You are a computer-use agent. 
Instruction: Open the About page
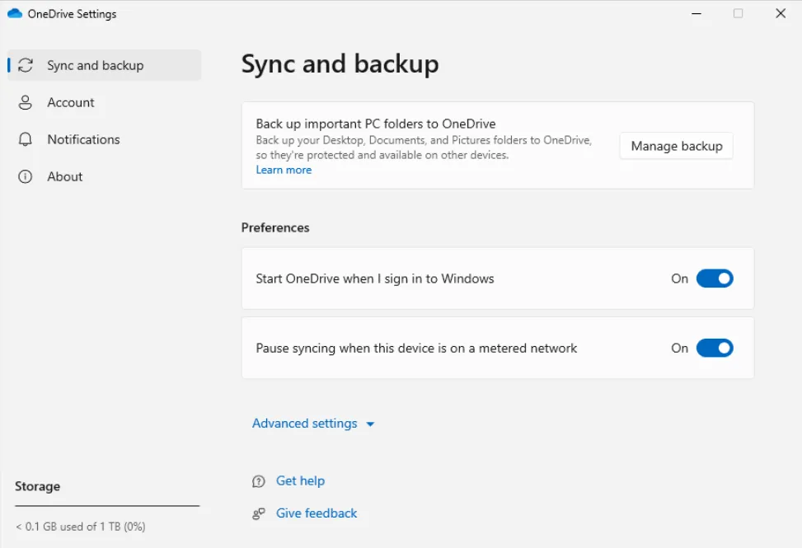point(105,176)
